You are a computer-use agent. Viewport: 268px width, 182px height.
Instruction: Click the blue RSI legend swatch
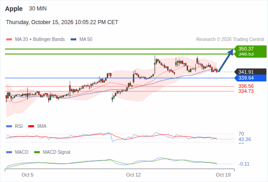tap(9, 126)
